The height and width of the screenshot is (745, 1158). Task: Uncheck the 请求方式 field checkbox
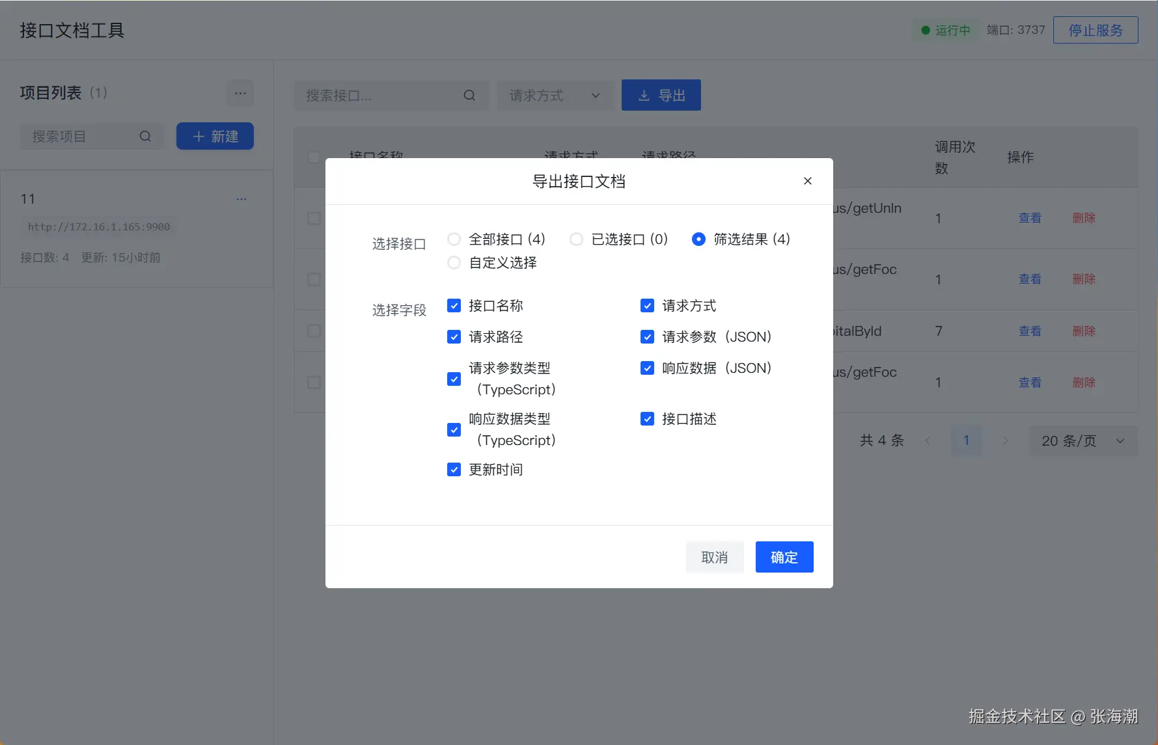[647, 306]
